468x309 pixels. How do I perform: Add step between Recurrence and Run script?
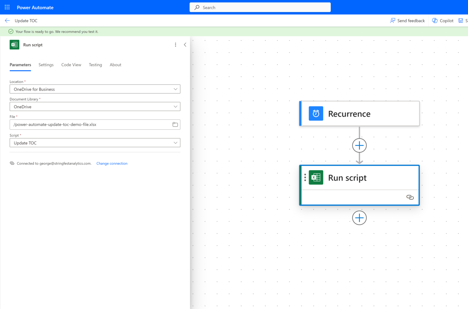click(359, 146)
